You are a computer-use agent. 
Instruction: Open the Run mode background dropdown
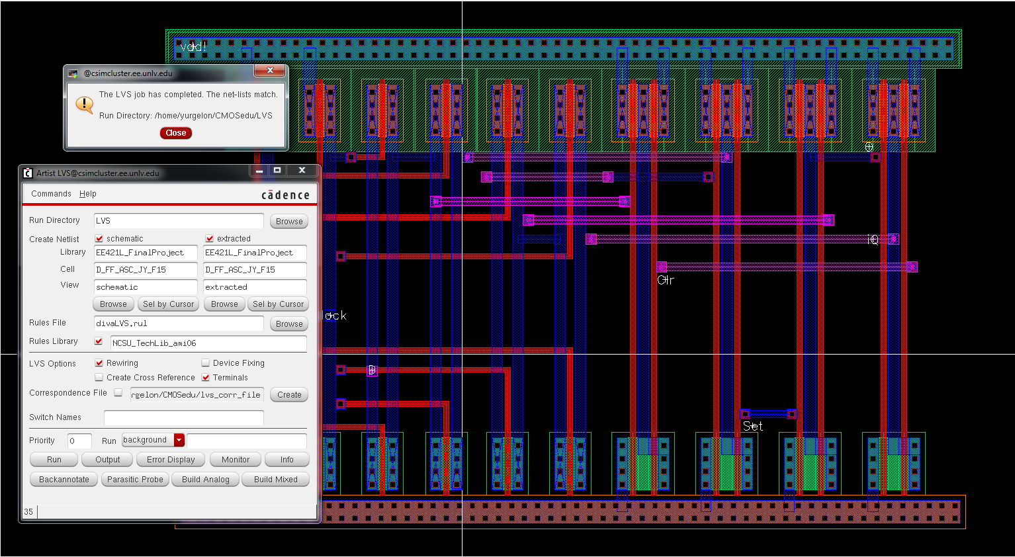(x=179, y=440)
